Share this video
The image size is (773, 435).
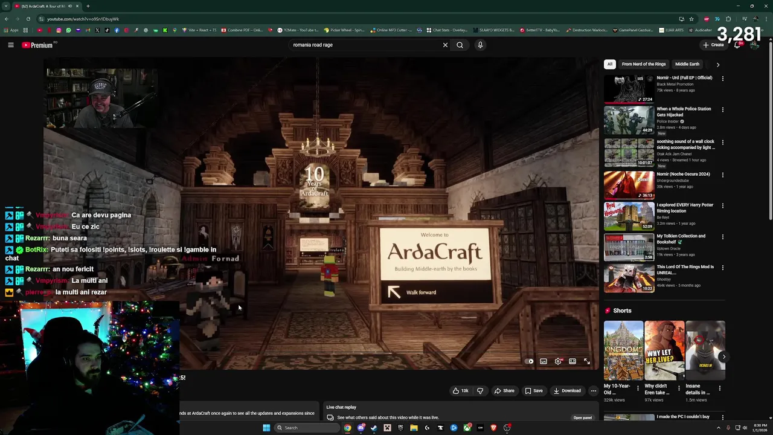click(x=504, y=391)
